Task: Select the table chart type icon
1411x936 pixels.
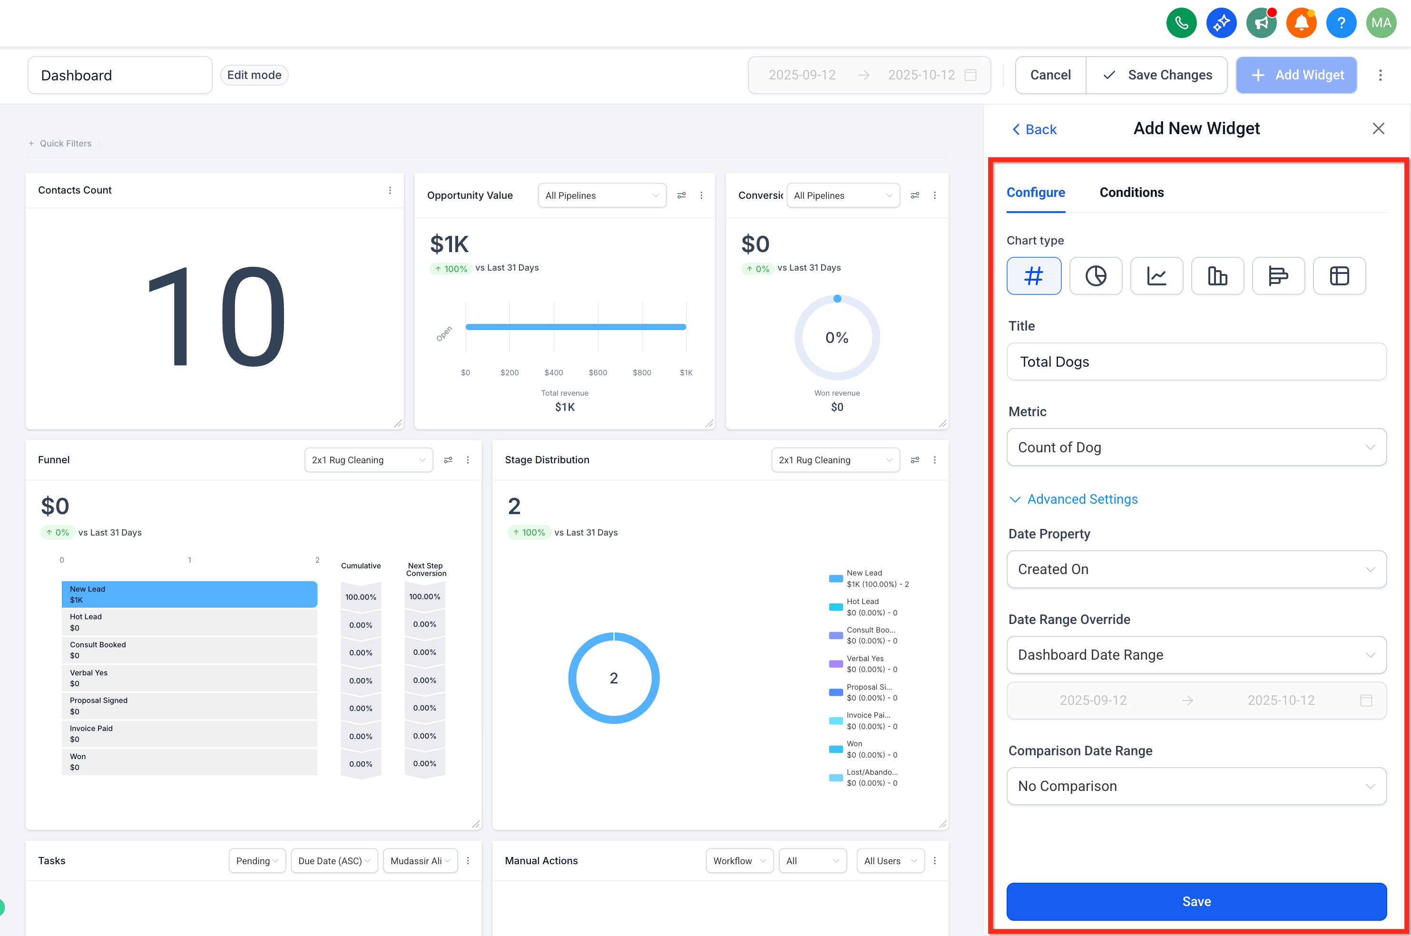Action: coord(1339,276)
